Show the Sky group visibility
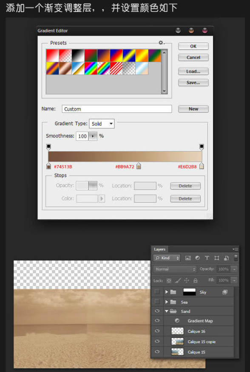Viewport: 250px width, 372px height. pos(157,292)
